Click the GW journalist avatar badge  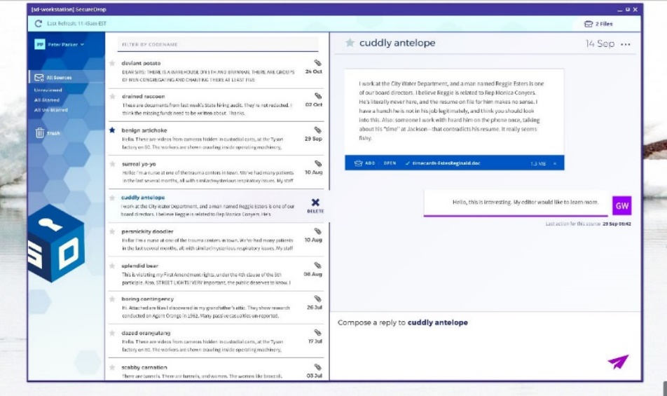[621, 206]
